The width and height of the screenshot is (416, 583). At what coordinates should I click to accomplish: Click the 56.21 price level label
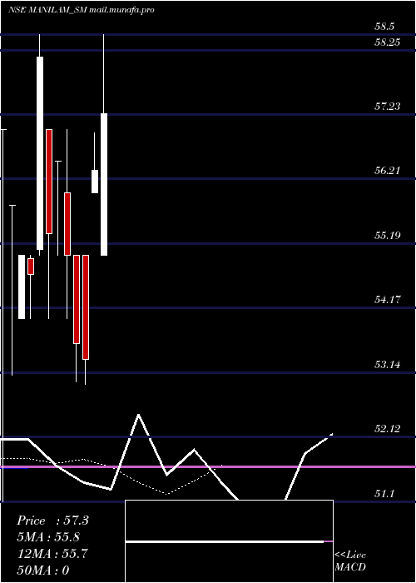click(388, 171)
